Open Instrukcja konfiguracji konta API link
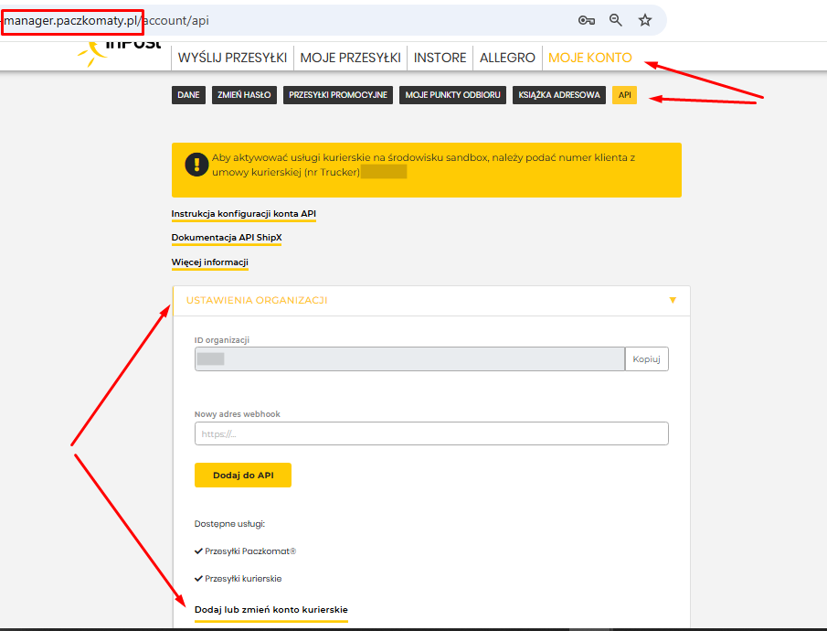 pyautogui.click(x=244, y=214)
